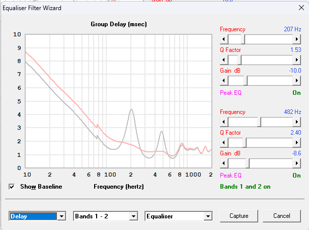Decrease band 2 Q Factor with left arrow
Image resolution: width=309 pixels, height=230 pixels.
224,143
